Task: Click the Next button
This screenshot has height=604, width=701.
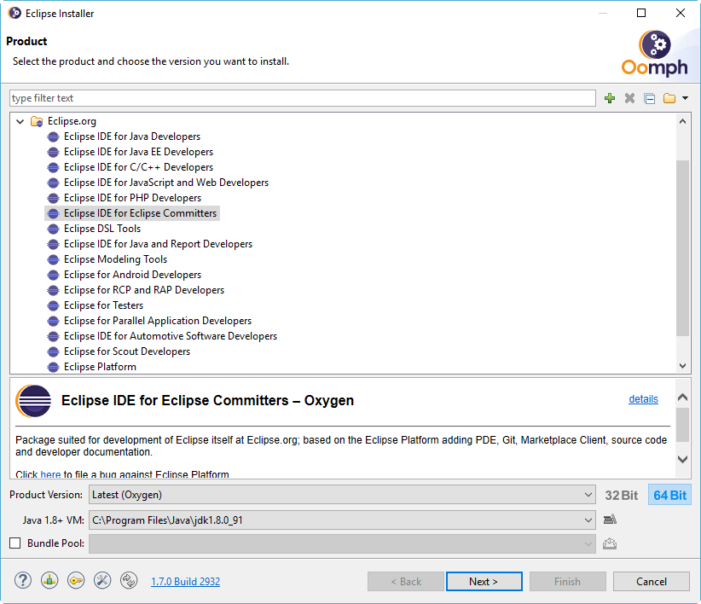Action: click(x=484, y=582)
